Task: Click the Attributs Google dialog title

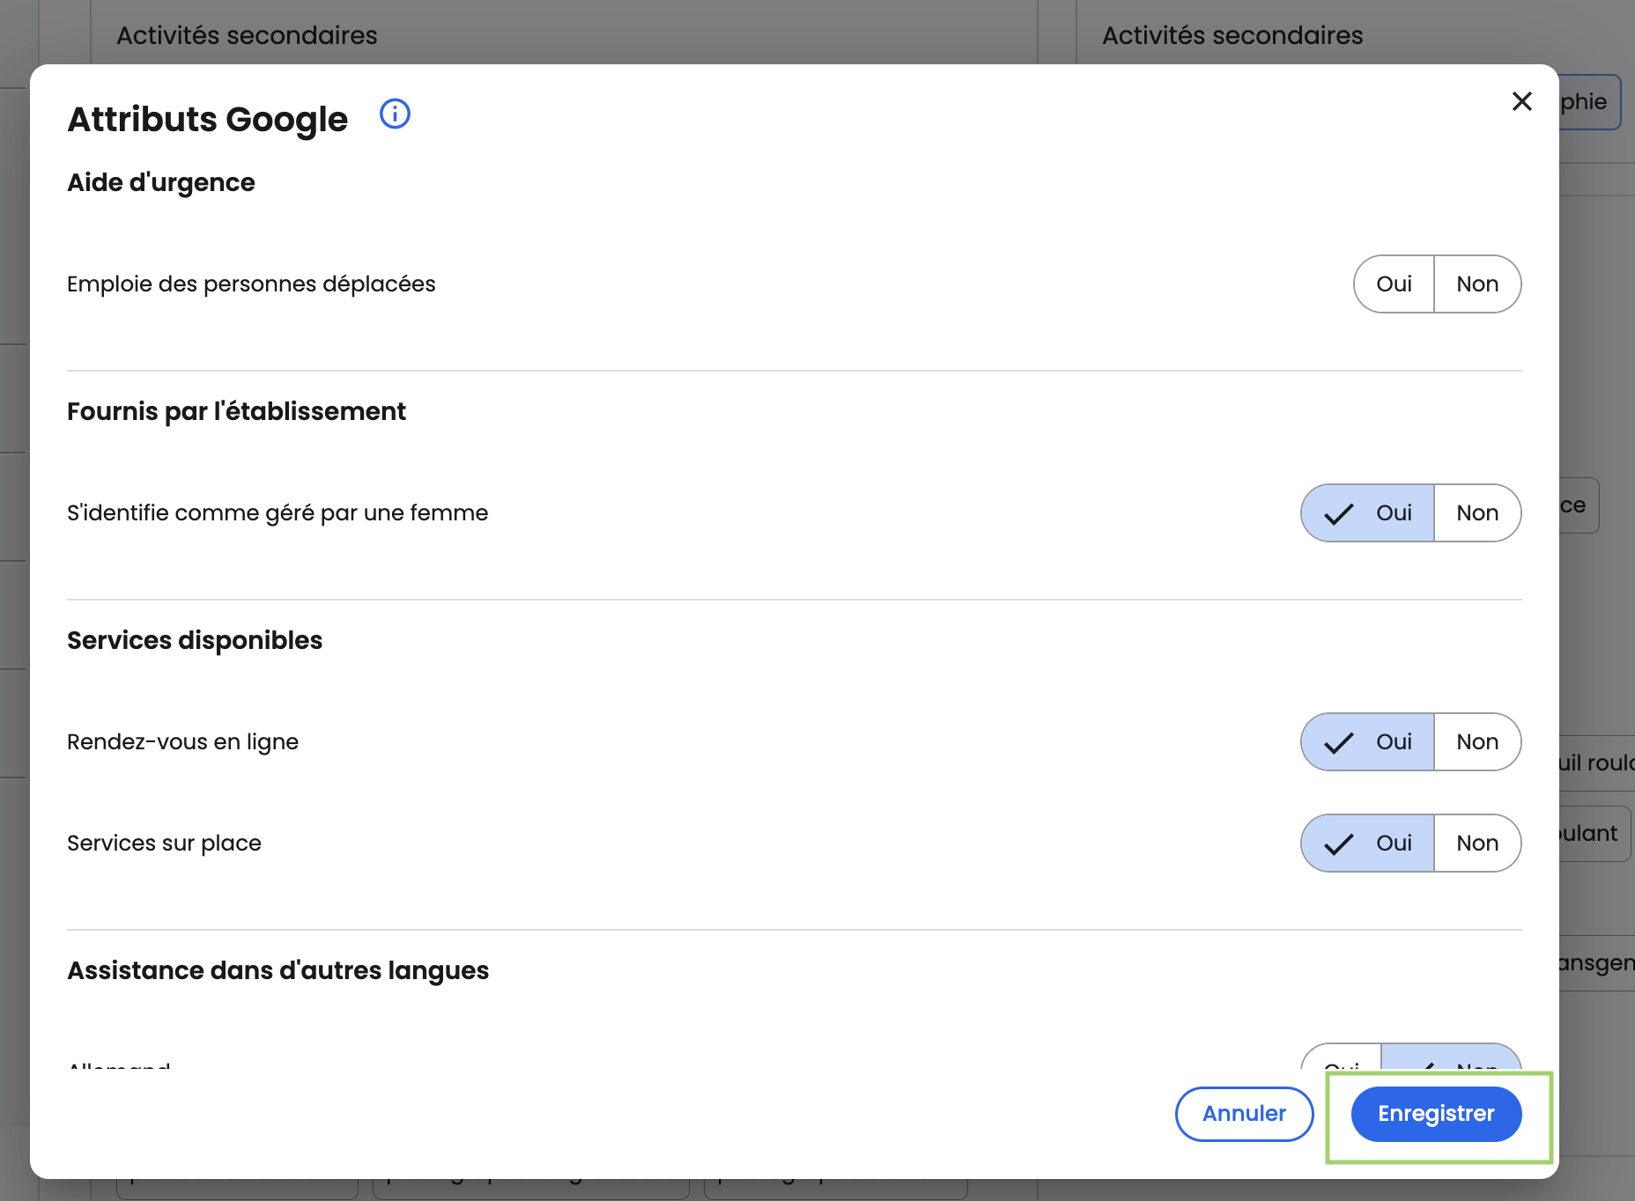Action: click(208, 119)
